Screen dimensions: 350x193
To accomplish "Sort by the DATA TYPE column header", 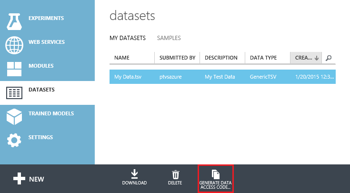I will (x=263, y=58).
